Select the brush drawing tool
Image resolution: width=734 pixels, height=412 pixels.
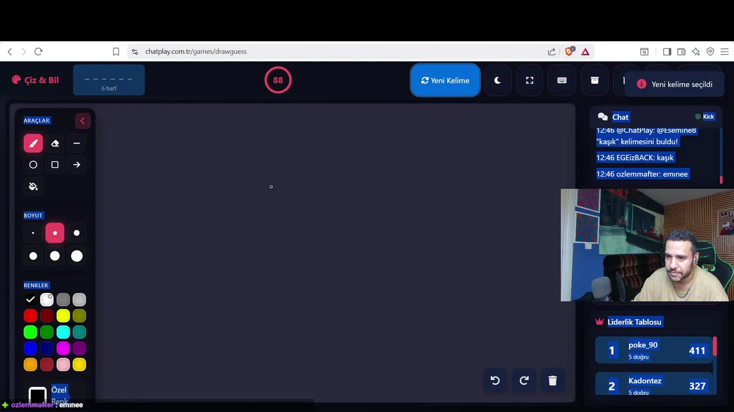(33, 143)
